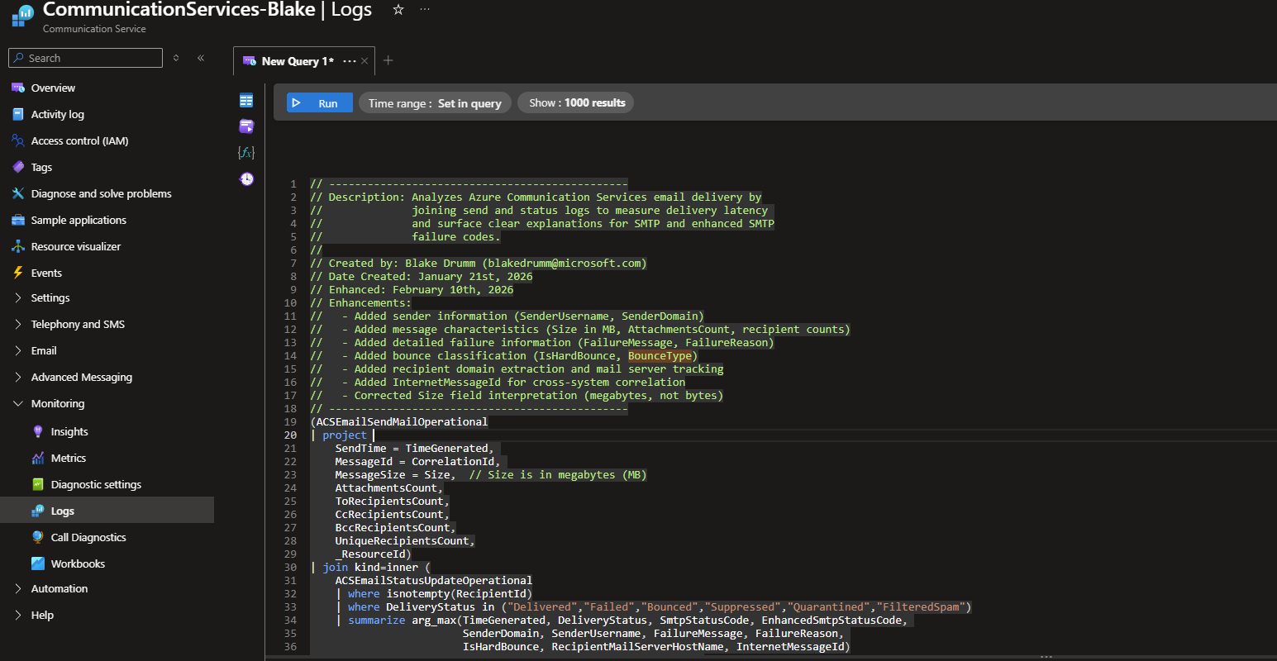The height and width of the screenshot is (661, 1277).
Task: Add a new query tab with plus icon
Action: click(x=388, y=60)
